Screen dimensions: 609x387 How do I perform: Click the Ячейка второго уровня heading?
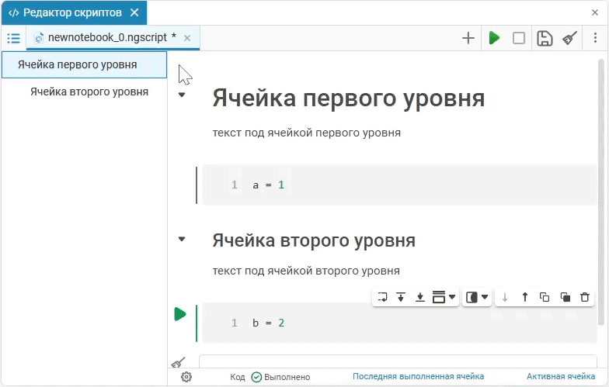[314, 240]
